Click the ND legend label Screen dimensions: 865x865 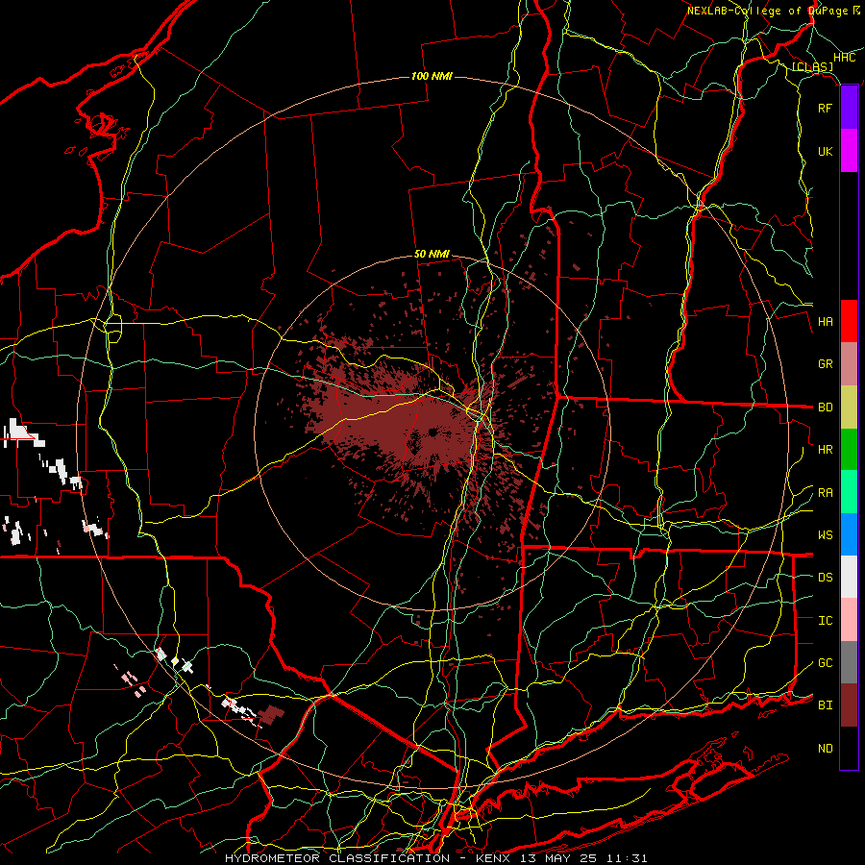click(x=825, y=749)
